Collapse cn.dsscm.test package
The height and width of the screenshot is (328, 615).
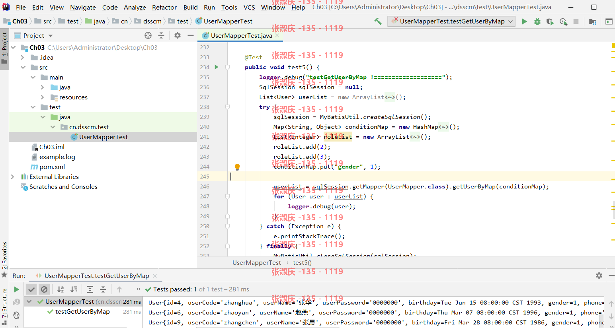[53, 127]
